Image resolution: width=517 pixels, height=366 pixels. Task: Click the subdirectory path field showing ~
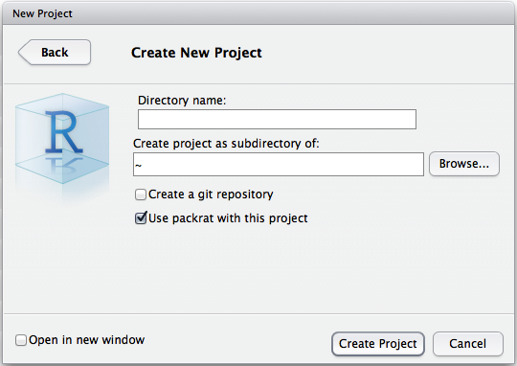pos(279,165)
